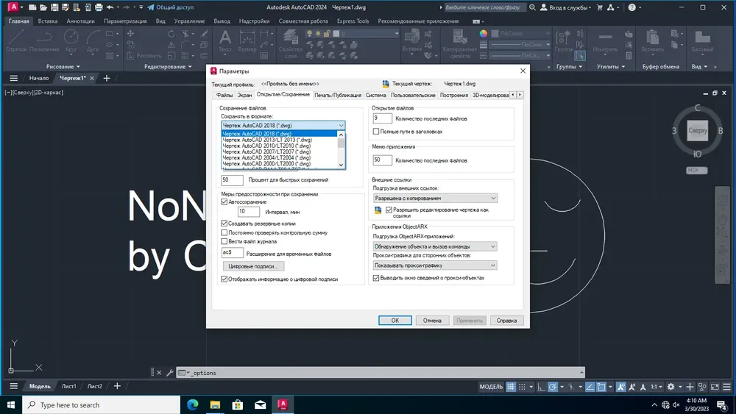The width and height of the screenshot is (736, 414).
Task: Click the Цифровые подписи button
Action: (x=253, y=266)
